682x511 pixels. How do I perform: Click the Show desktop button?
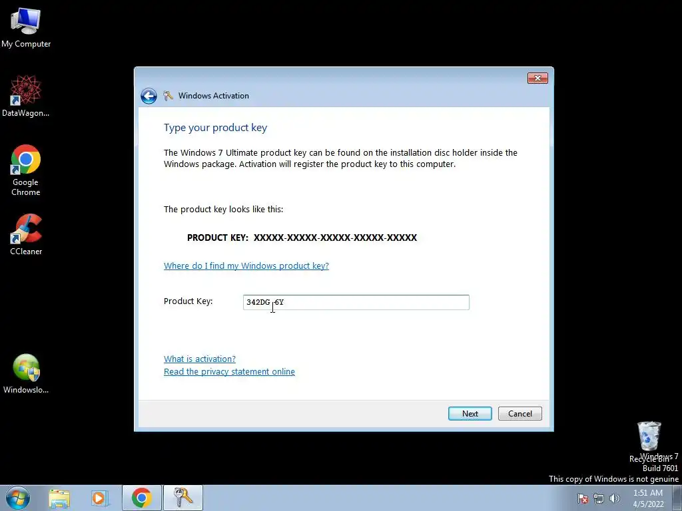click(x=677, y=498)
